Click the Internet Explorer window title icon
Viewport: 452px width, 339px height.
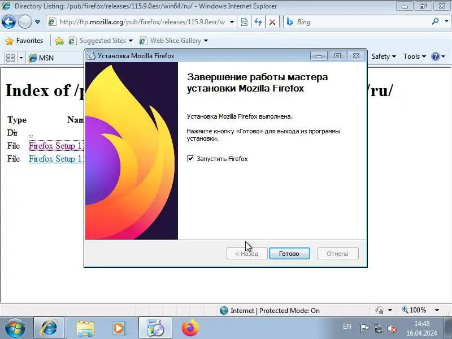pyautogui.click(x=6, y=6)
